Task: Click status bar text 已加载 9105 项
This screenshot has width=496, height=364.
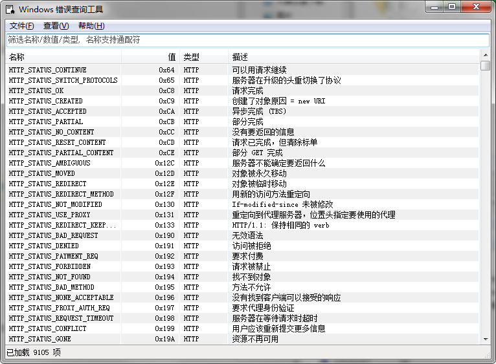Action: [34, 352]
